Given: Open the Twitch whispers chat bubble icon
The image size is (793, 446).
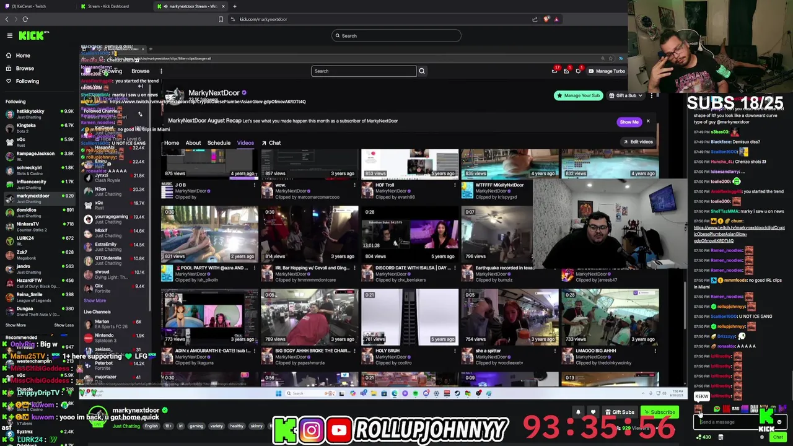Looking at the screenshot, I should click(x=578, y=71).
